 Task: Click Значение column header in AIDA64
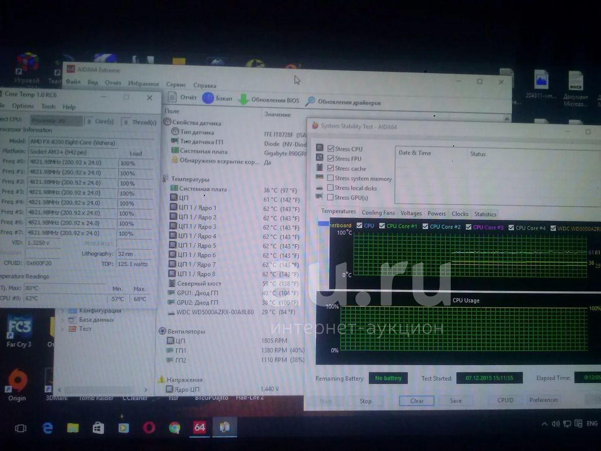pos(277,114)
